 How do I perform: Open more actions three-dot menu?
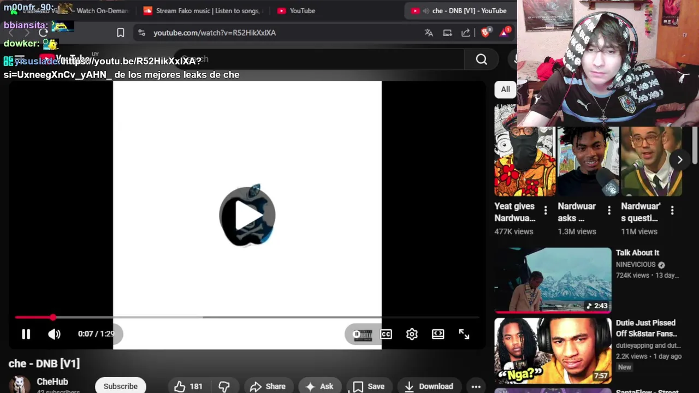click(x=476, y=386)
